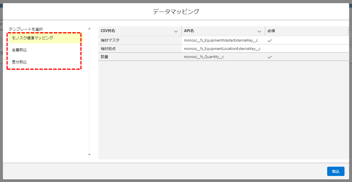
Task: Click the monosc__fs_Quantity__c API cell
Action: tap(204, 57)
